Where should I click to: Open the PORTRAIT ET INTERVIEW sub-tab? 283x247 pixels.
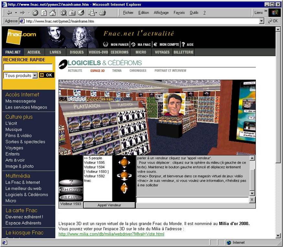click(170, 71)
